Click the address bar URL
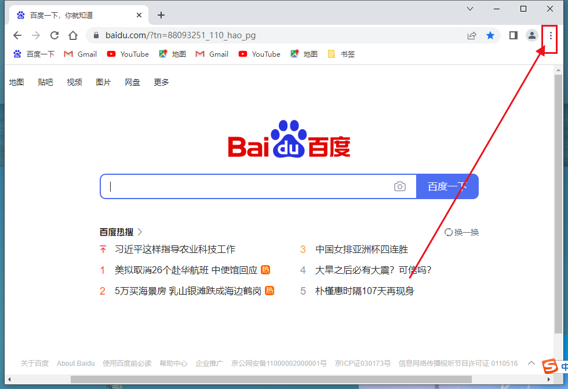Image resolution: width=568 pixels, height=389 pixels. (180, 35)
